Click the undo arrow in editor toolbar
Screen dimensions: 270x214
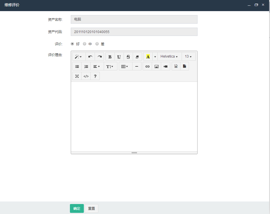coord(90,56)
